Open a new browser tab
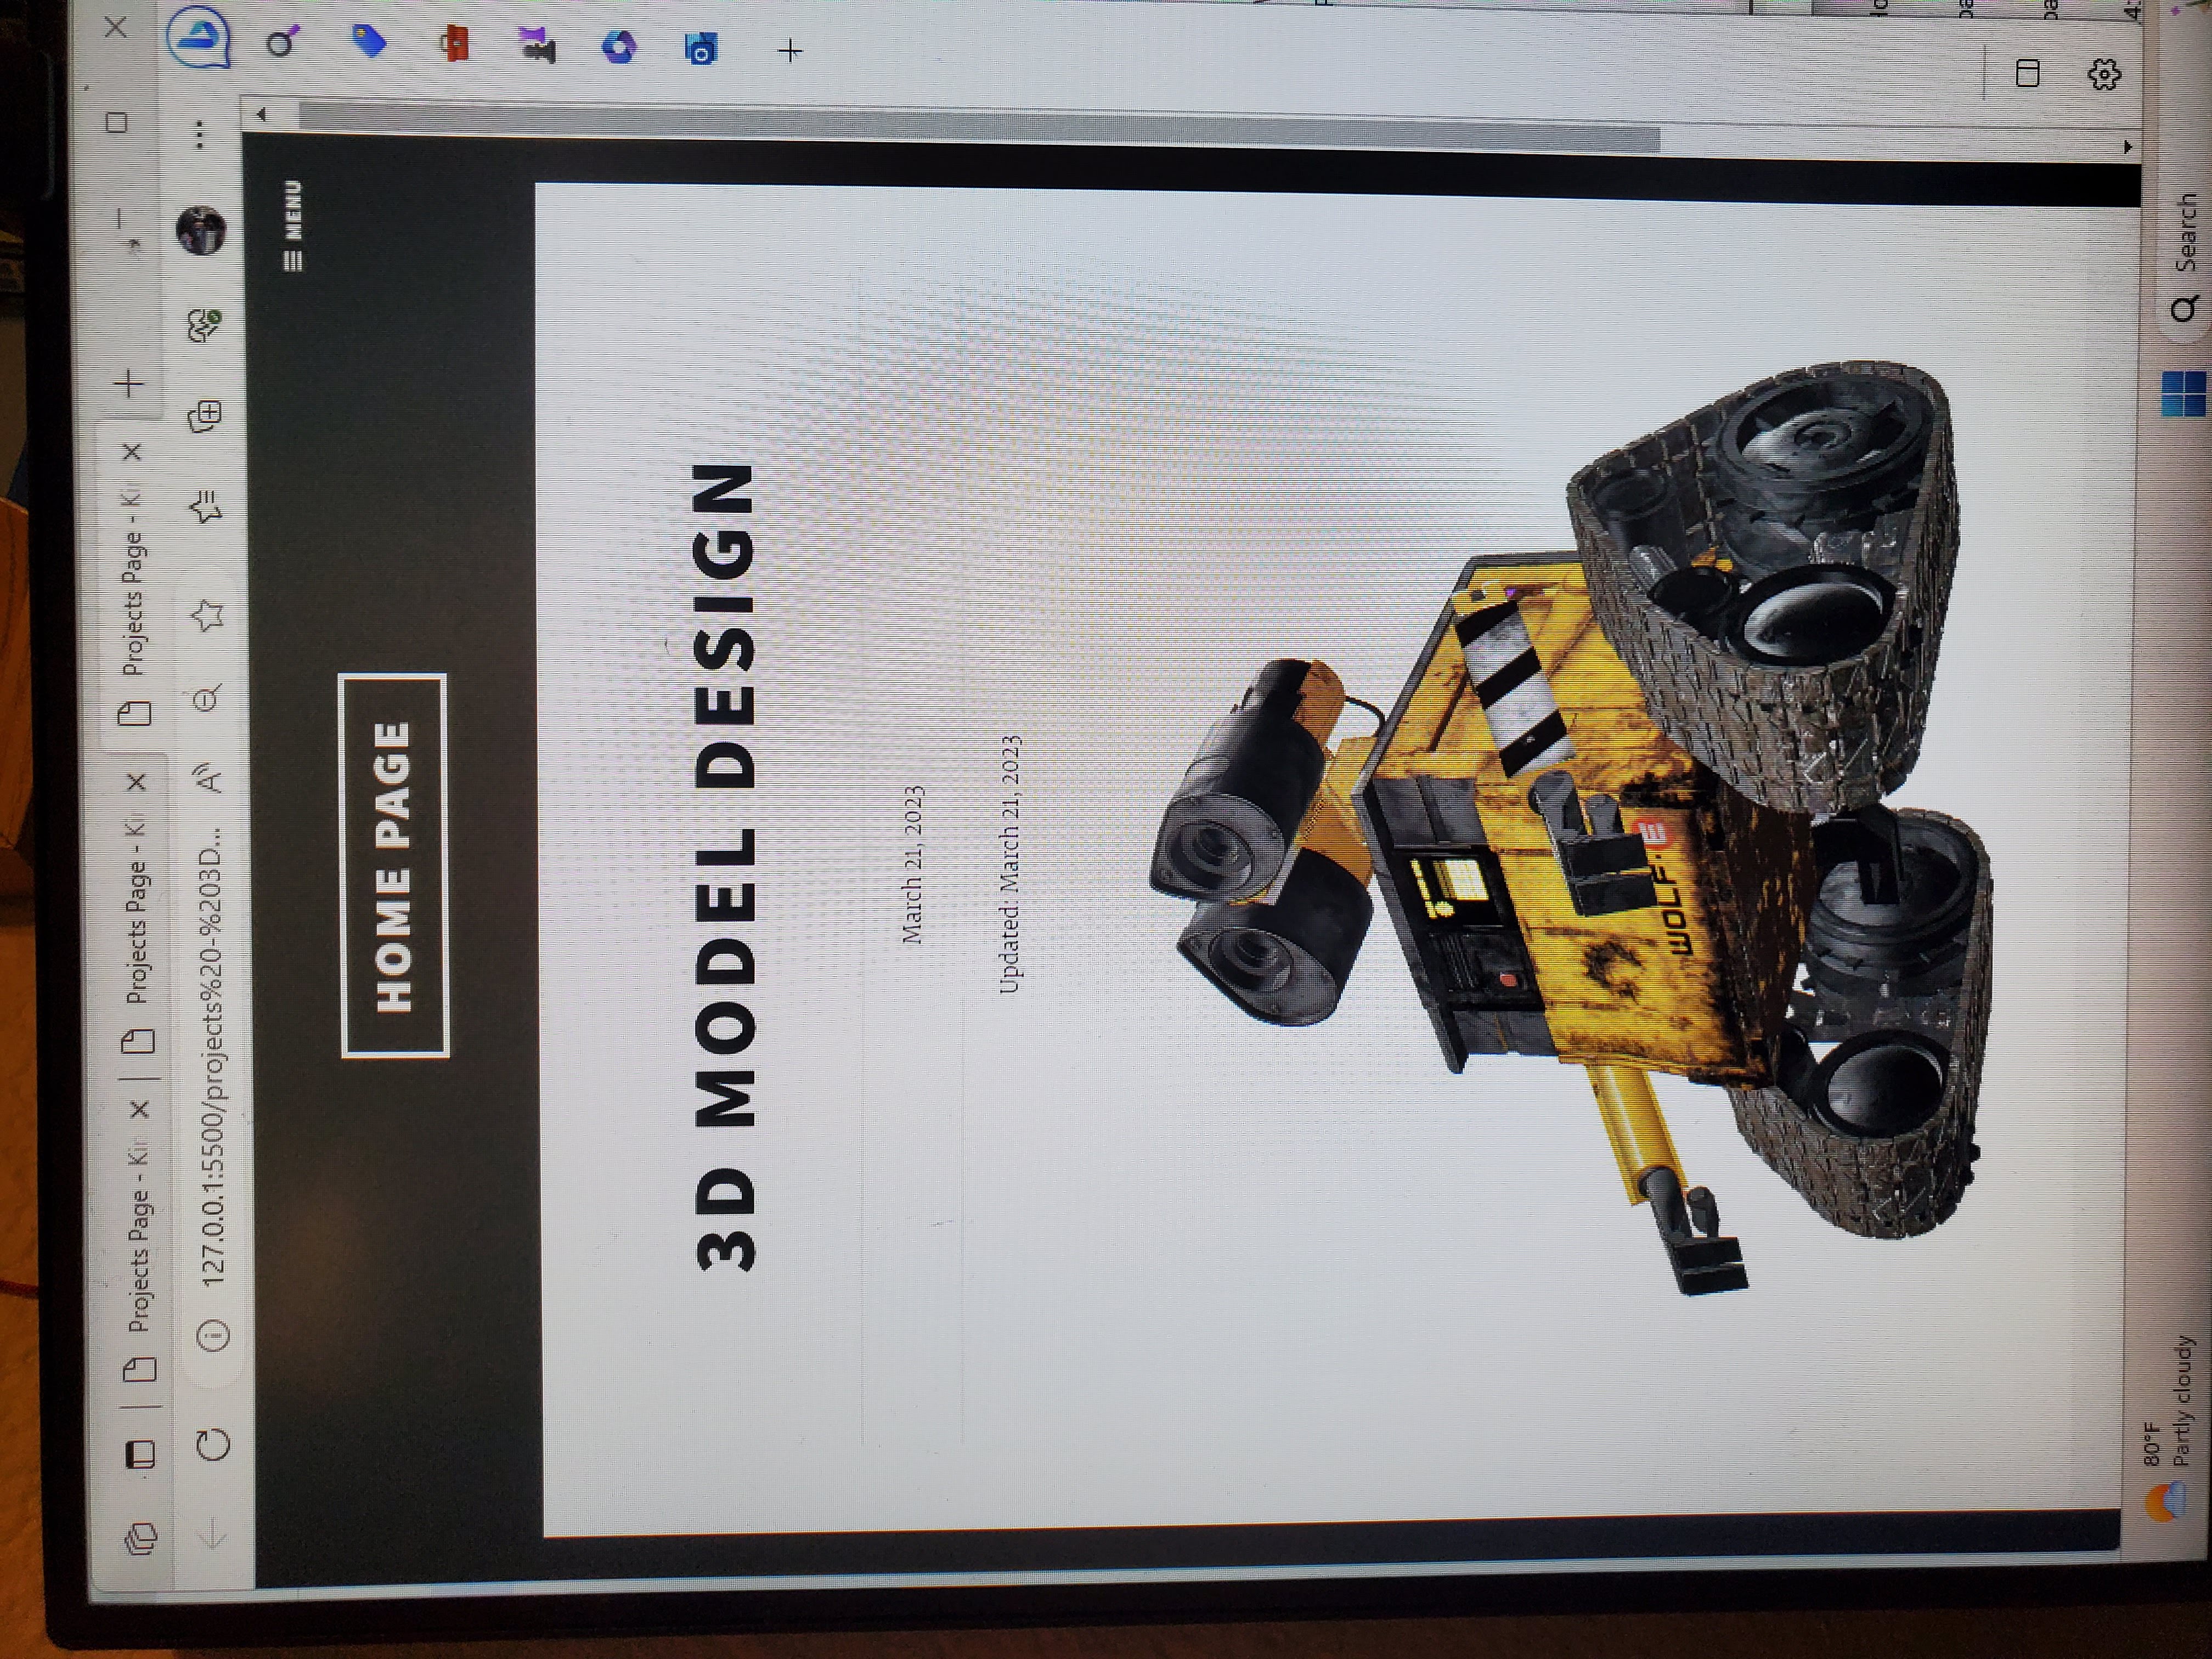Viewport: 2212px width, 1659px height. (x=129, y=383)
